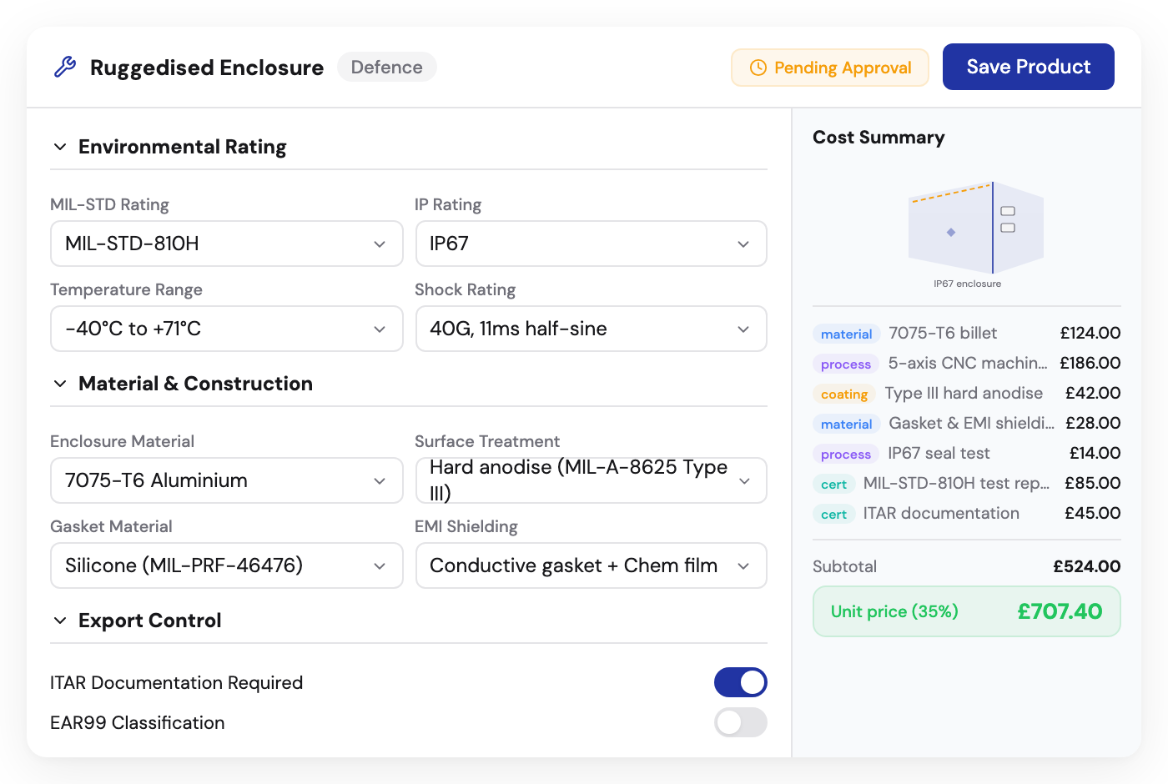Enable the EAR99 Classification toggle
This screenshot has width=1168, height=784.
[x=740, y=722]
